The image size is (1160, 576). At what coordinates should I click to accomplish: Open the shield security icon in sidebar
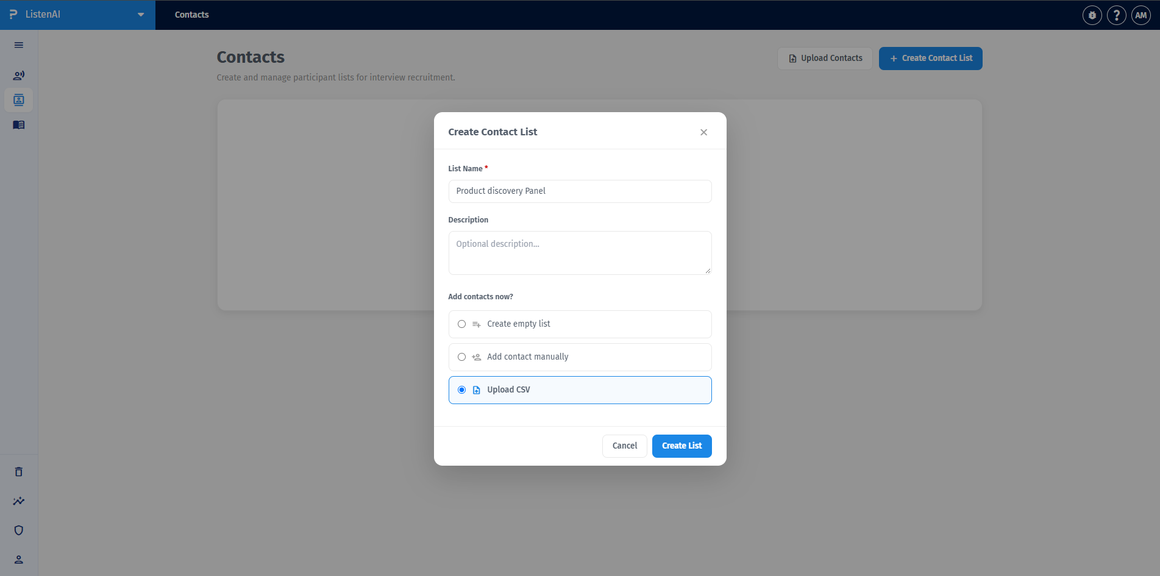pos(19,530)
